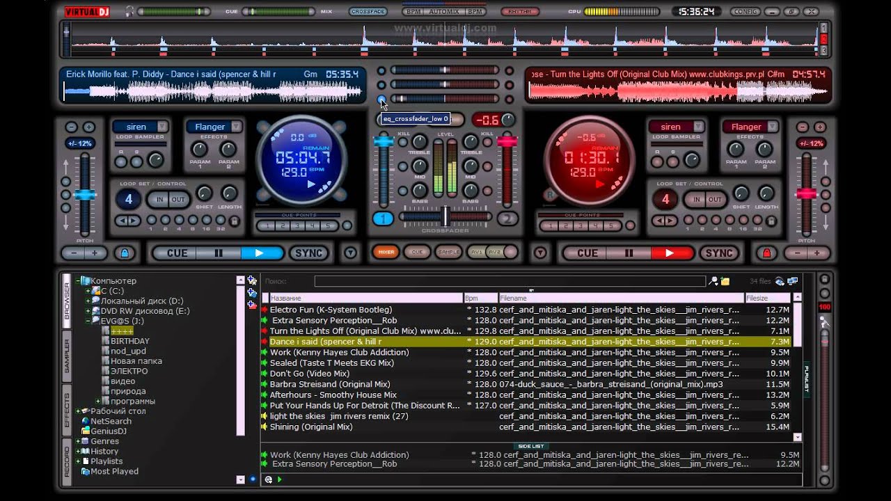This screenshot has width=891, height=501.
Task: Click the right channel volume fader handle
Action: [x=507, y=141]
